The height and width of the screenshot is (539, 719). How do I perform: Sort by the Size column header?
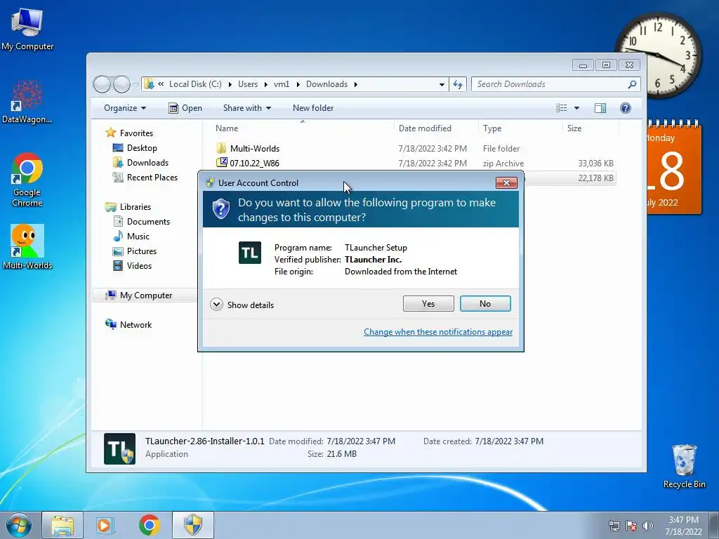tap(591, 128)
